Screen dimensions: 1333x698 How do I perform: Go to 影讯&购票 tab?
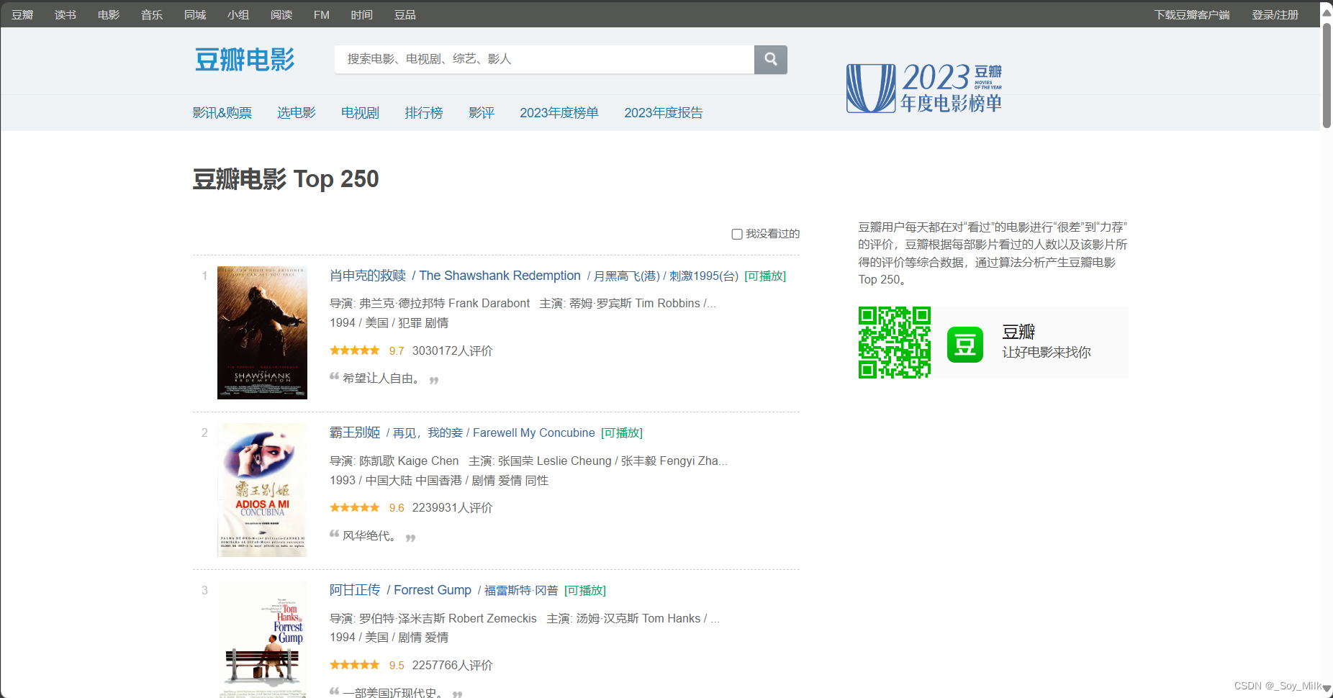tap(222, 113)
